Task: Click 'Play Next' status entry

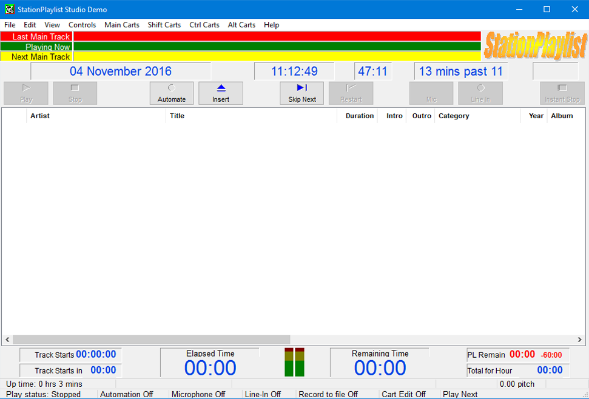Action: point(460,394)
